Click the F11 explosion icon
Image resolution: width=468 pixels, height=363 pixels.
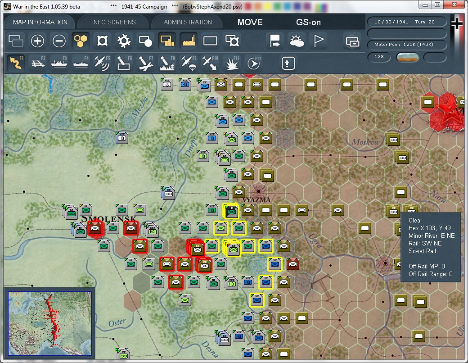click(232, 63)
